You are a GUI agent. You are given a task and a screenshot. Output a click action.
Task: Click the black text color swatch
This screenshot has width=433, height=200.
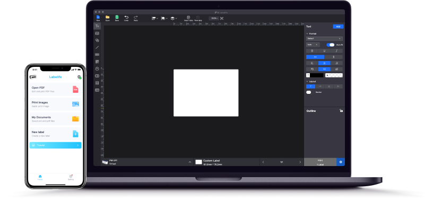pyautogui.click(x=316, y=75)
